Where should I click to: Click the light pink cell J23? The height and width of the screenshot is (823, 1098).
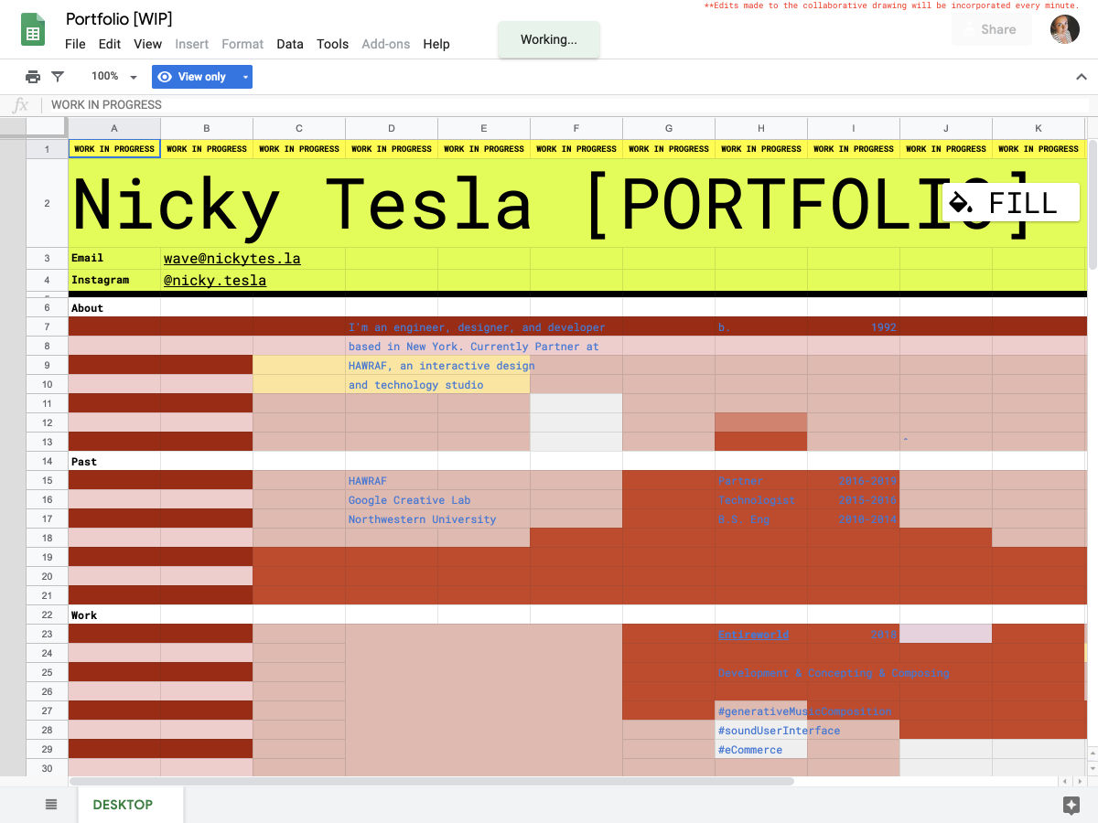point(946,634)
